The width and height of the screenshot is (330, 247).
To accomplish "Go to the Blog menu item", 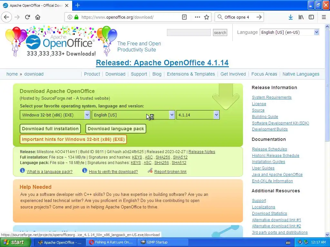I will click(157, 74).
